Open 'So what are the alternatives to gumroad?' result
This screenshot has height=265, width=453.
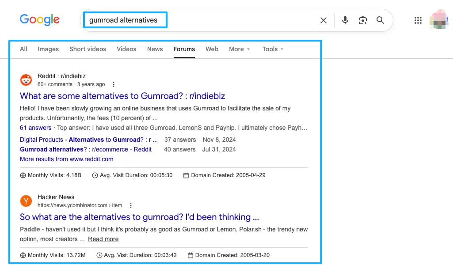pyautogui.click(x=139, y=217)
